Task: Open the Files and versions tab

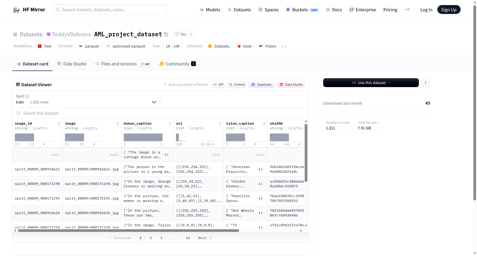Action: [x=123, y=64]
